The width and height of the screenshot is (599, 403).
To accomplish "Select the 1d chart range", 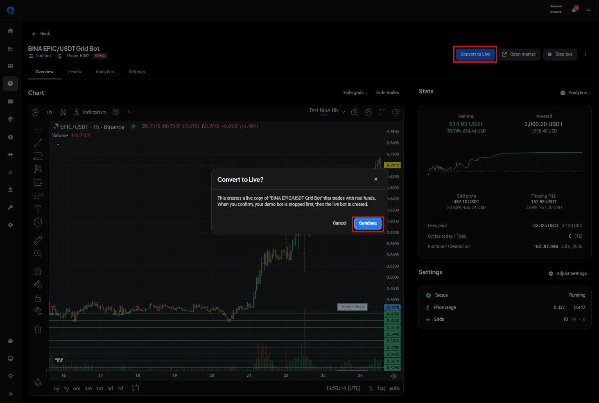I will (x=120, y=389).
